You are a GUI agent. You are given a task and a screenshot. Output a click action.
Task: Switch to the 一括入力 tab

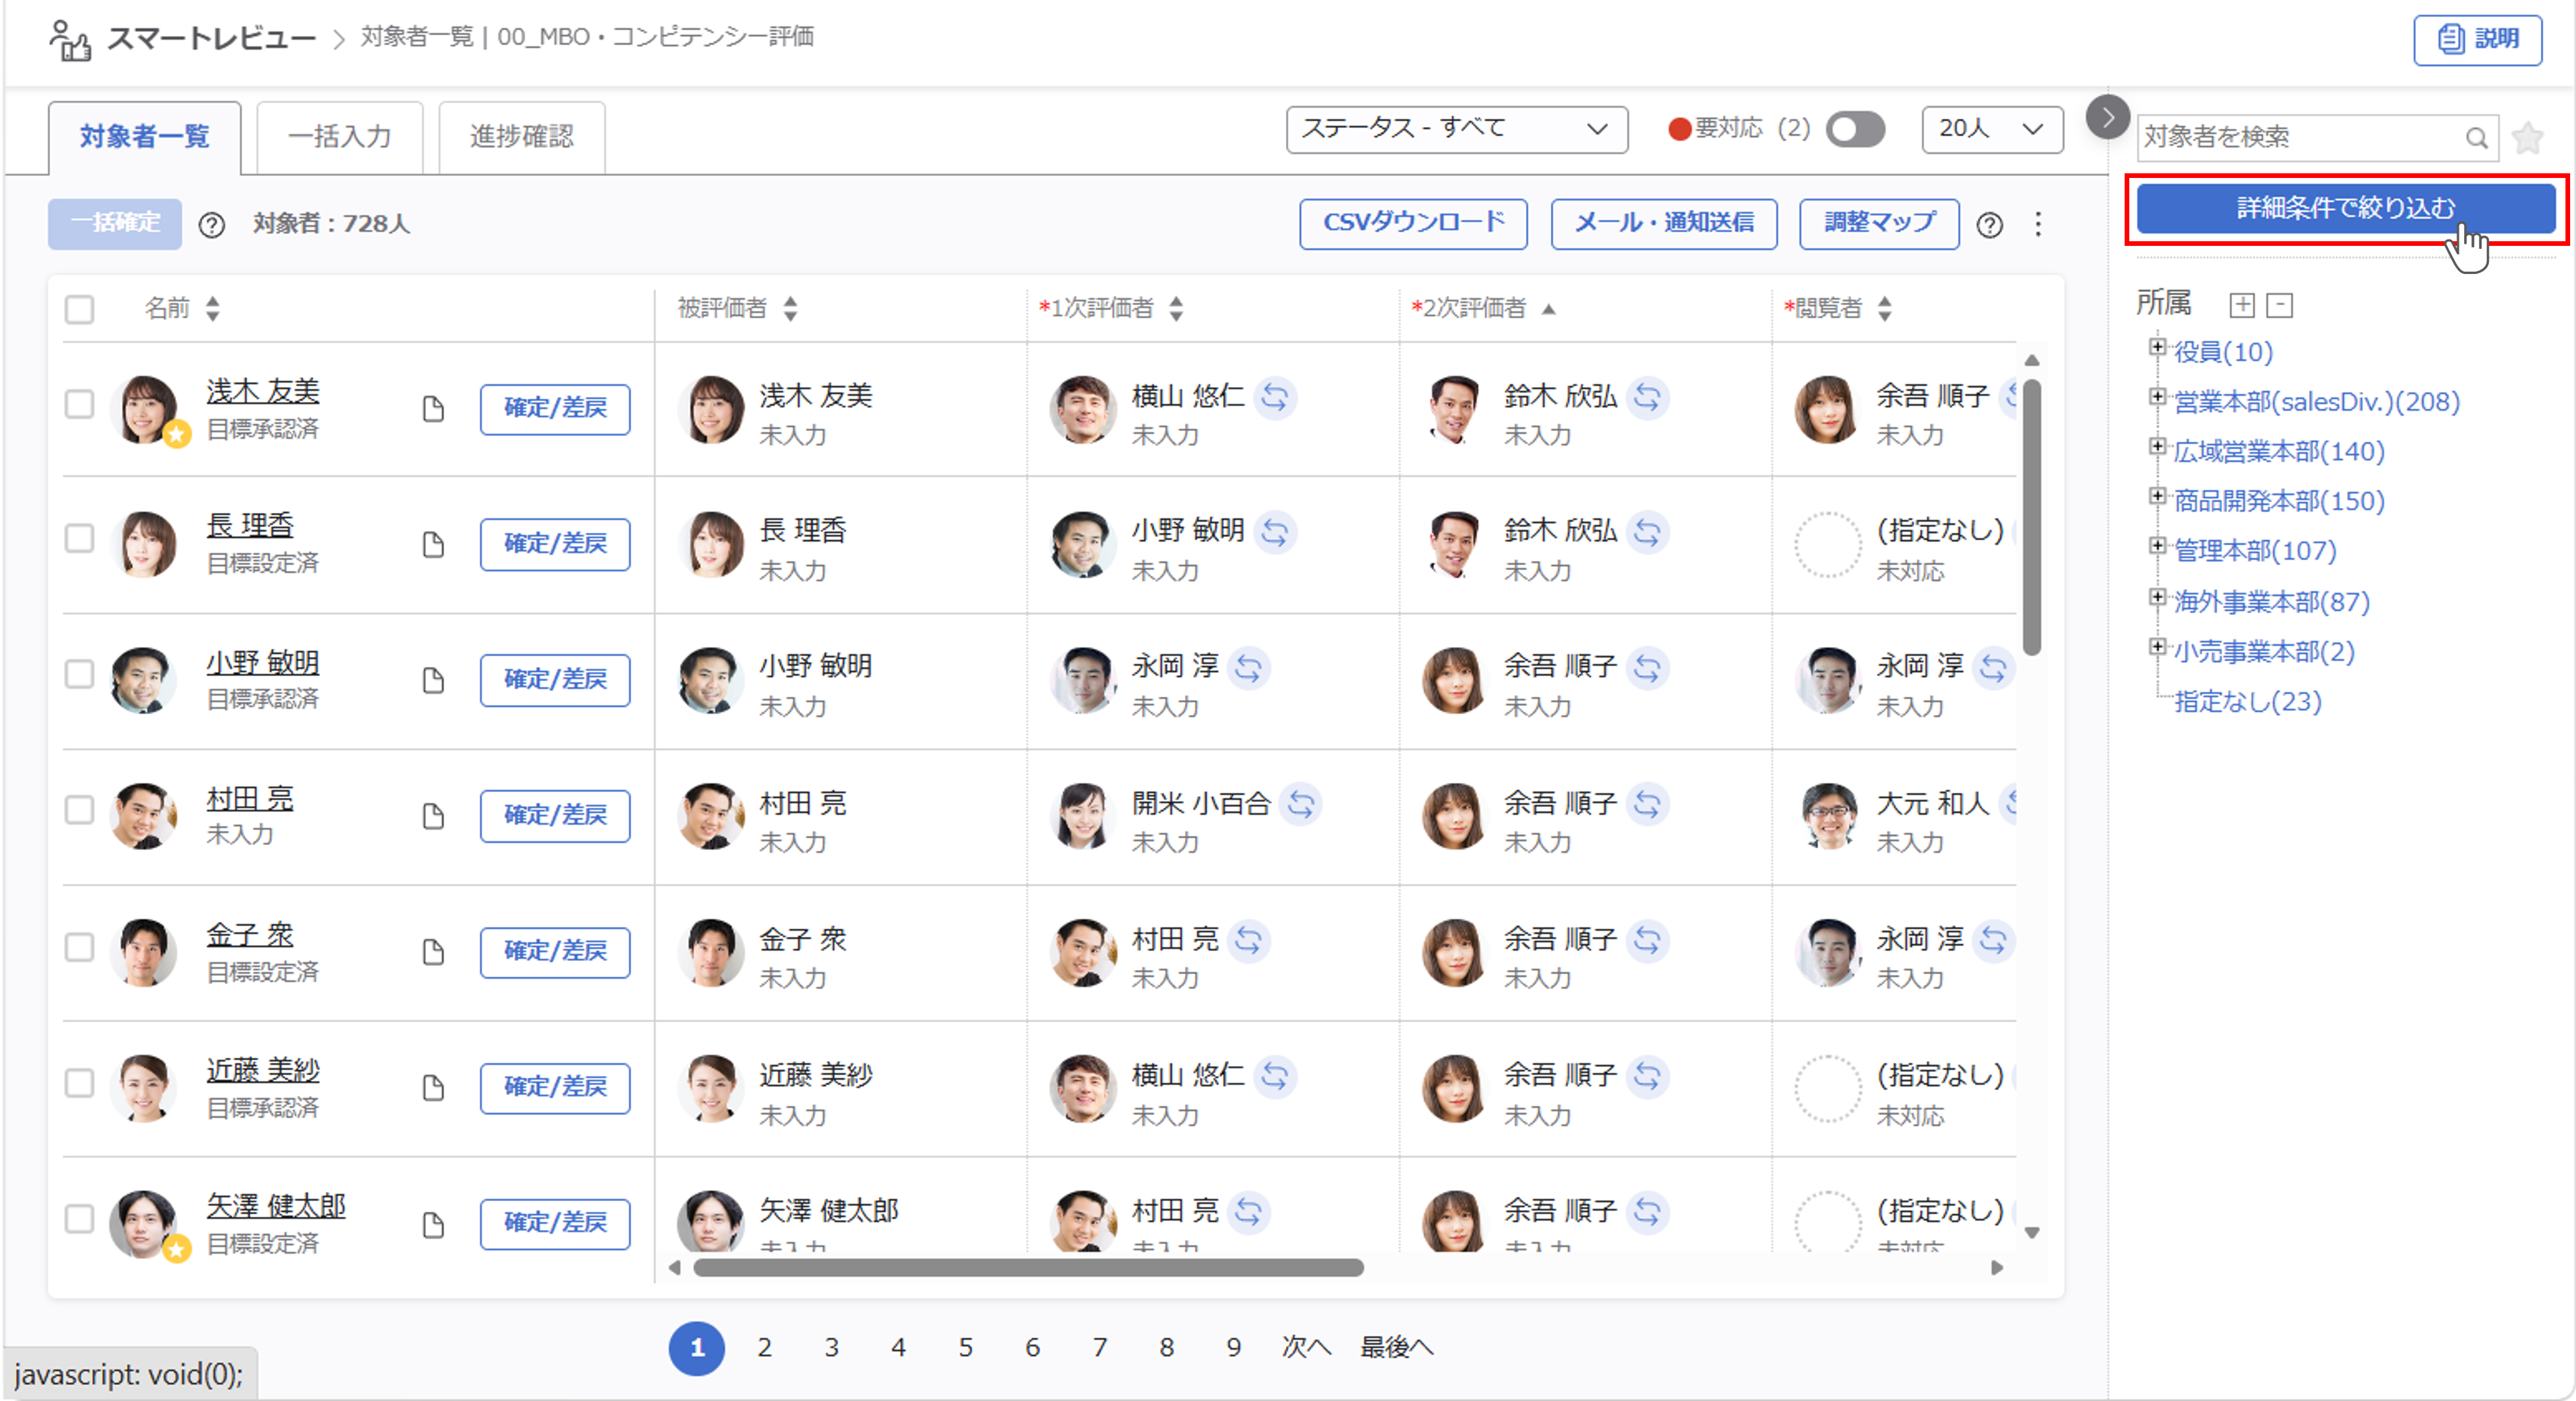click(339, 137)
